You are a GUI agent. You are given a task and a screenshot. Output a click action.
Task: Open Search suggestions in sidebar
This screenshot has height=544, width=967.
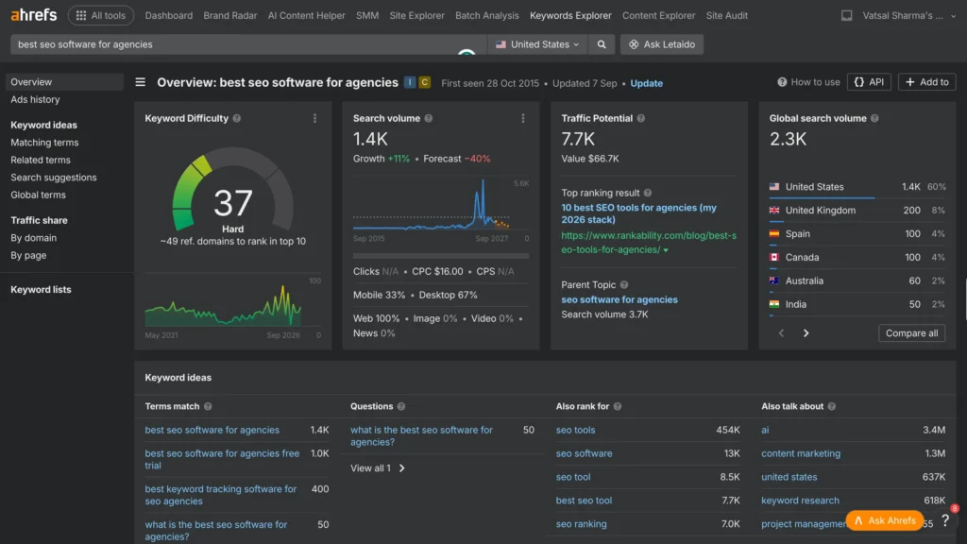click(54, 177)
